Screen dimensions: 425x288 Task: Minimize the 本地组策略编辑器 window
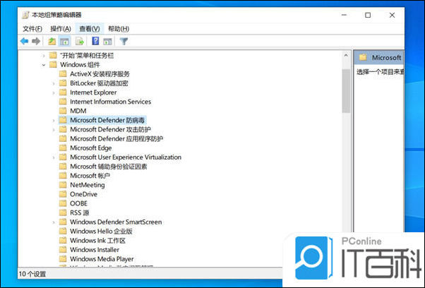[345, 15]
